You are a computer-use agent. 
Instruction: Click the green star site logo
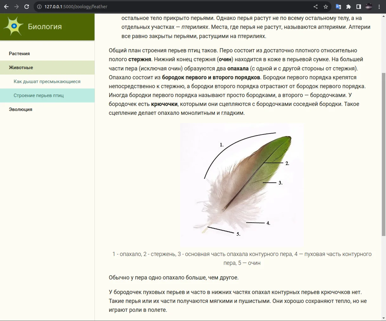tap(13, 26)
